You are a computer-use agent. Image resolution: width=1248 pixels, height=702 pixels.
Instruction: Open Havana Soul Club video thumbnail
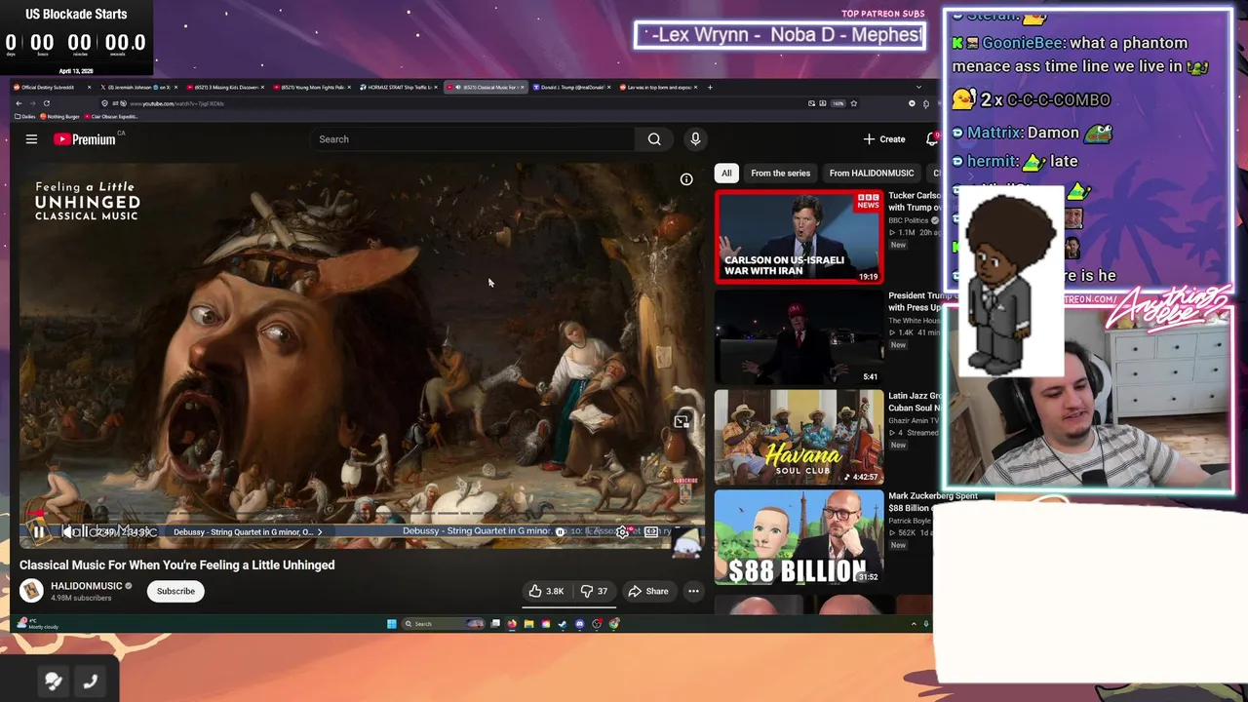[799, 437]
